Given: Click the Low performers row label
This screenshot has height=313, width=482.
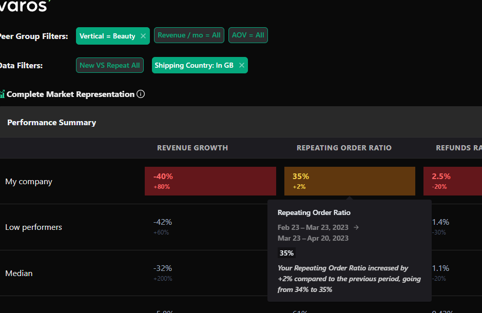Looking at the screenshot, I should 33,227.
